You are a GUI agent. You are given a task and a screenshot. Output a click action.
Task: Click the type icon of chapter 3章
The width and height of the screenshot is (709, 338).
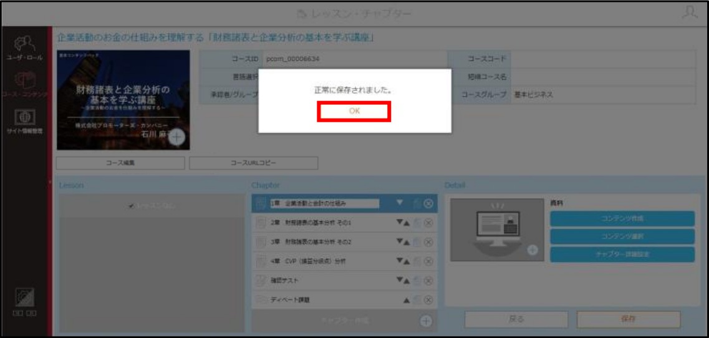261,242
